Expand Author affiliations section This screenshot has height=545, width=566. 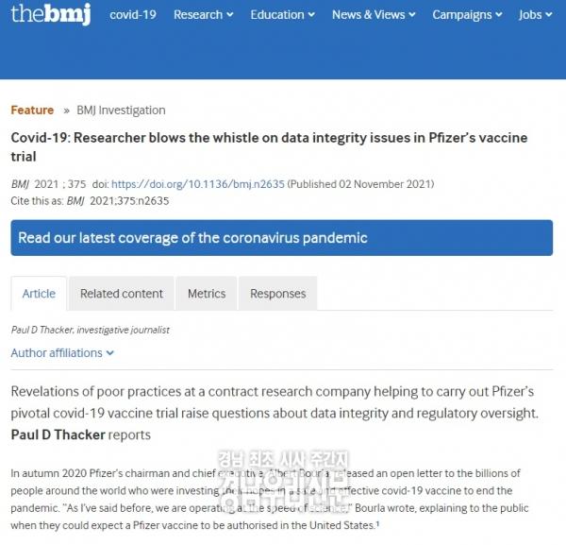click(x=62, y=353)
